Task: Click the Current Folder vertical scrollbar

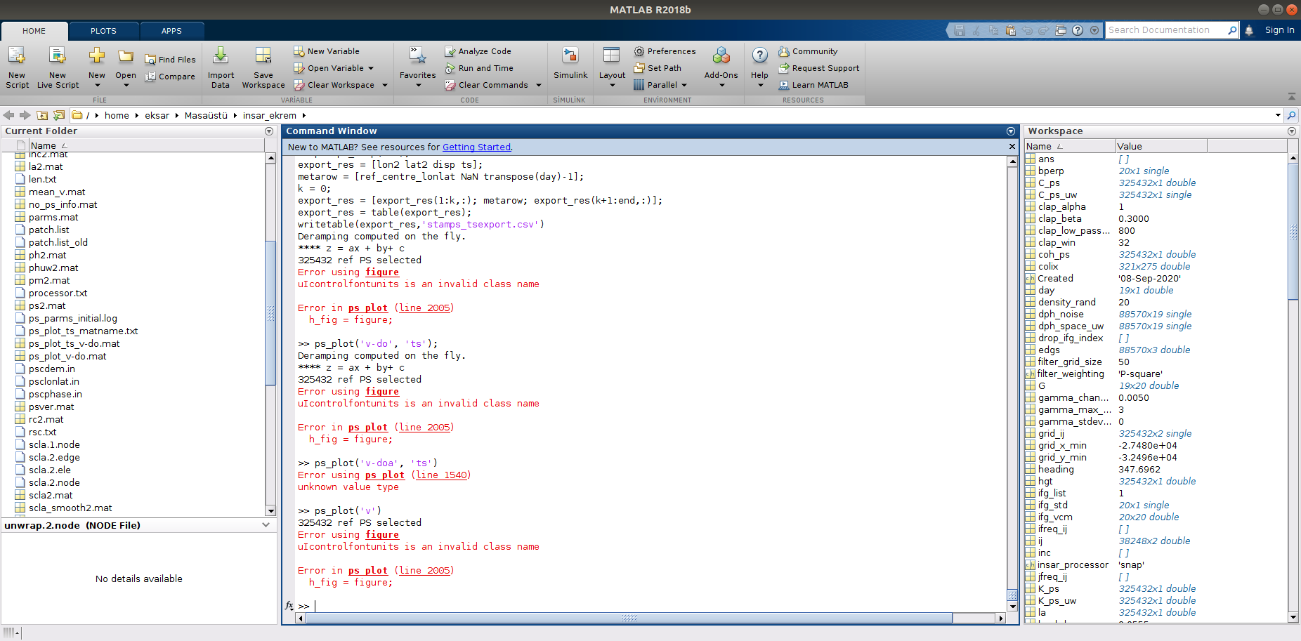Action: (270, 313)
